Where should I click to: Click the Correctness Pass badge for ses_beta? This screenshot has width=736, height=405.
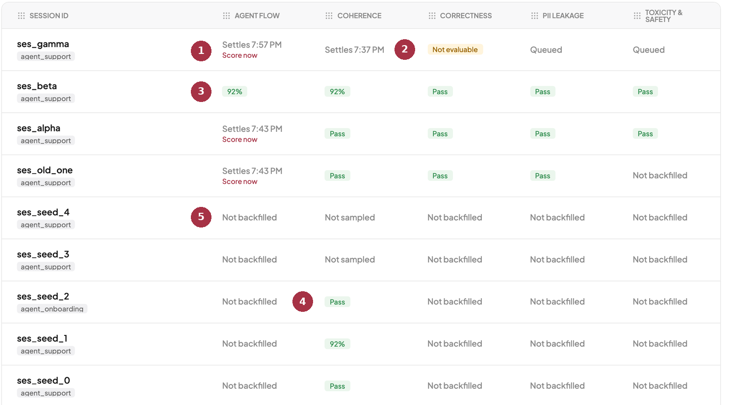coord(440,92)
